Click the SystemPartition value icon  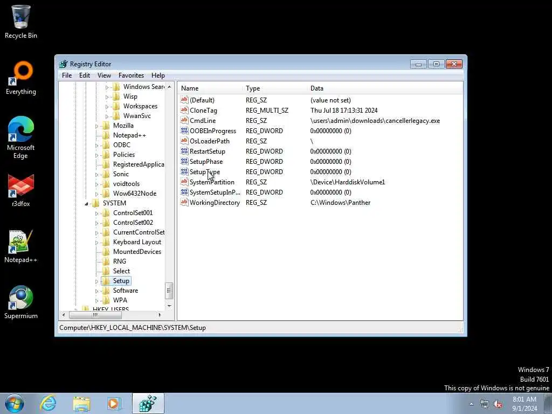tap(184, 182)
